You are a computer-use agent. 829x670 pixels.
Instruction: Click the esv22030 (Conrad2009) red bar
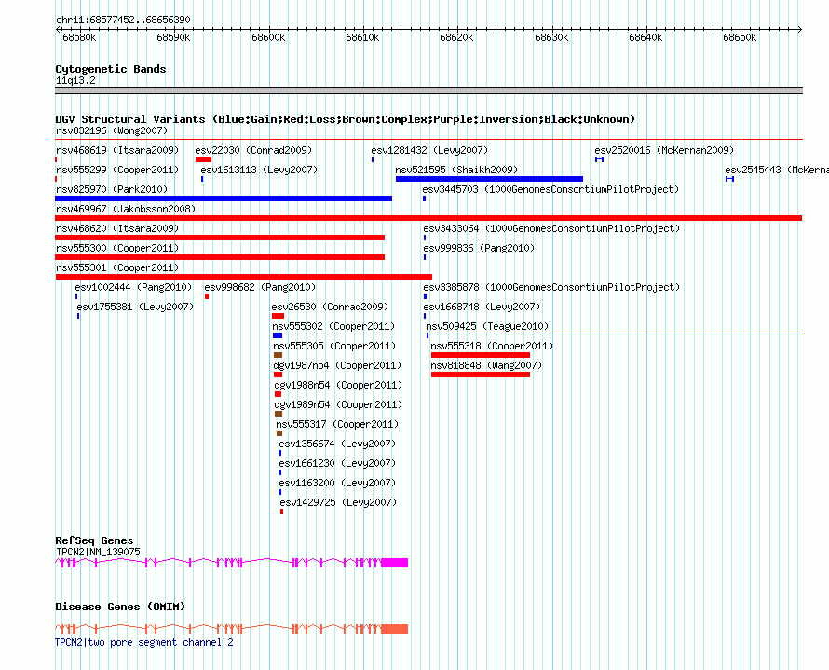coord(204,159)
